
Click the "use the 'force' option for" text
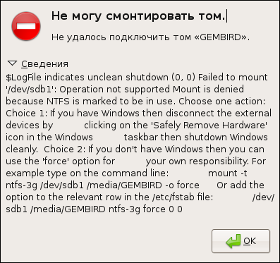(61, 161)
